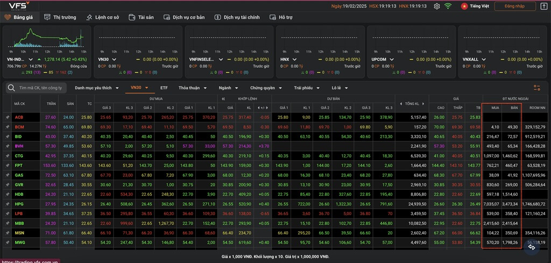This screenshot has width=551, height=263.
Task: Select the orange VN30 board tab
Action: 140,88
